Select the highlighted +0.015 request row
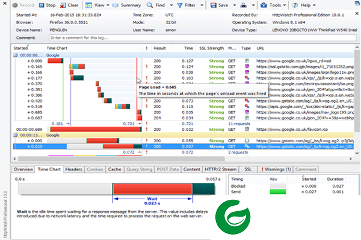The image size is (361, 240). coord(184,146)
